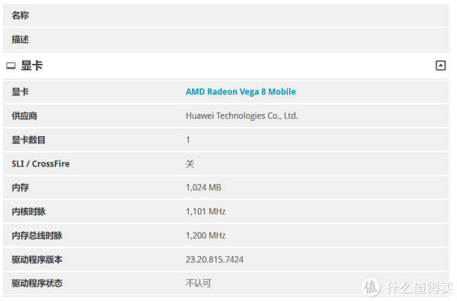Viewport: 457px width, 301px height.
Task: Click the 内存总线时脉 label
Action: coord(37,236)
